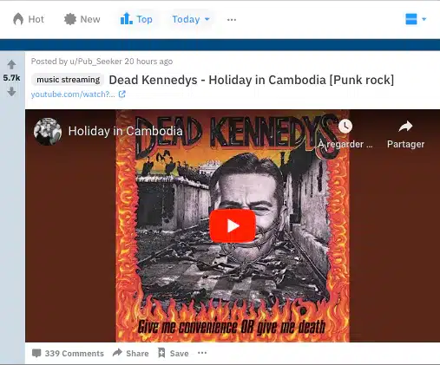Switch to the Hot sort tab
Image resolution: width=440 pixels, height=365 pixels.
[x=29, y=19]
